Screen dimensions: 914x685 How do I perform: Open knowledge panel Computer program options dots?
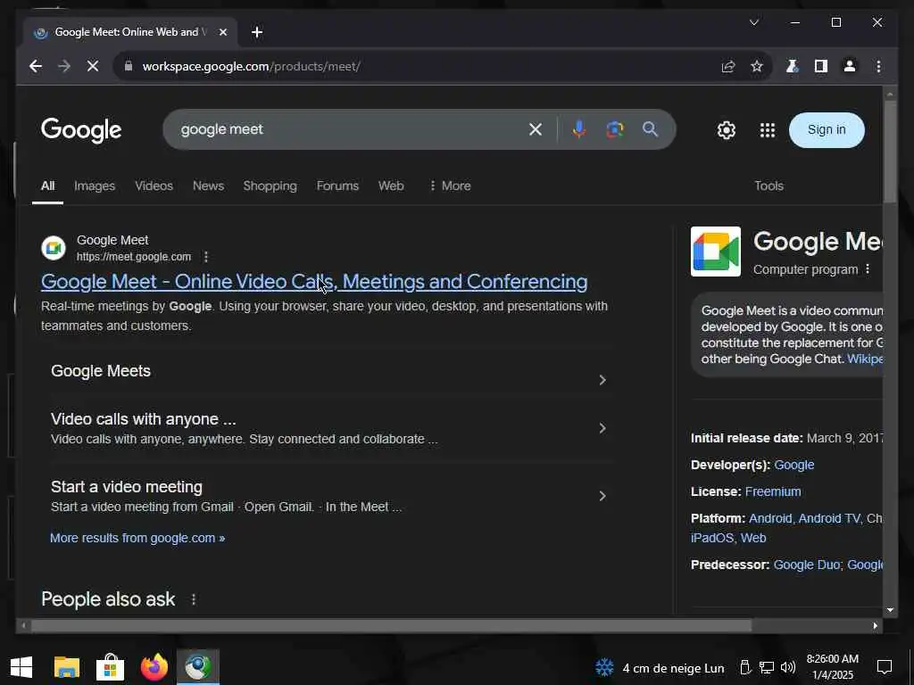(x=868, y=269)
